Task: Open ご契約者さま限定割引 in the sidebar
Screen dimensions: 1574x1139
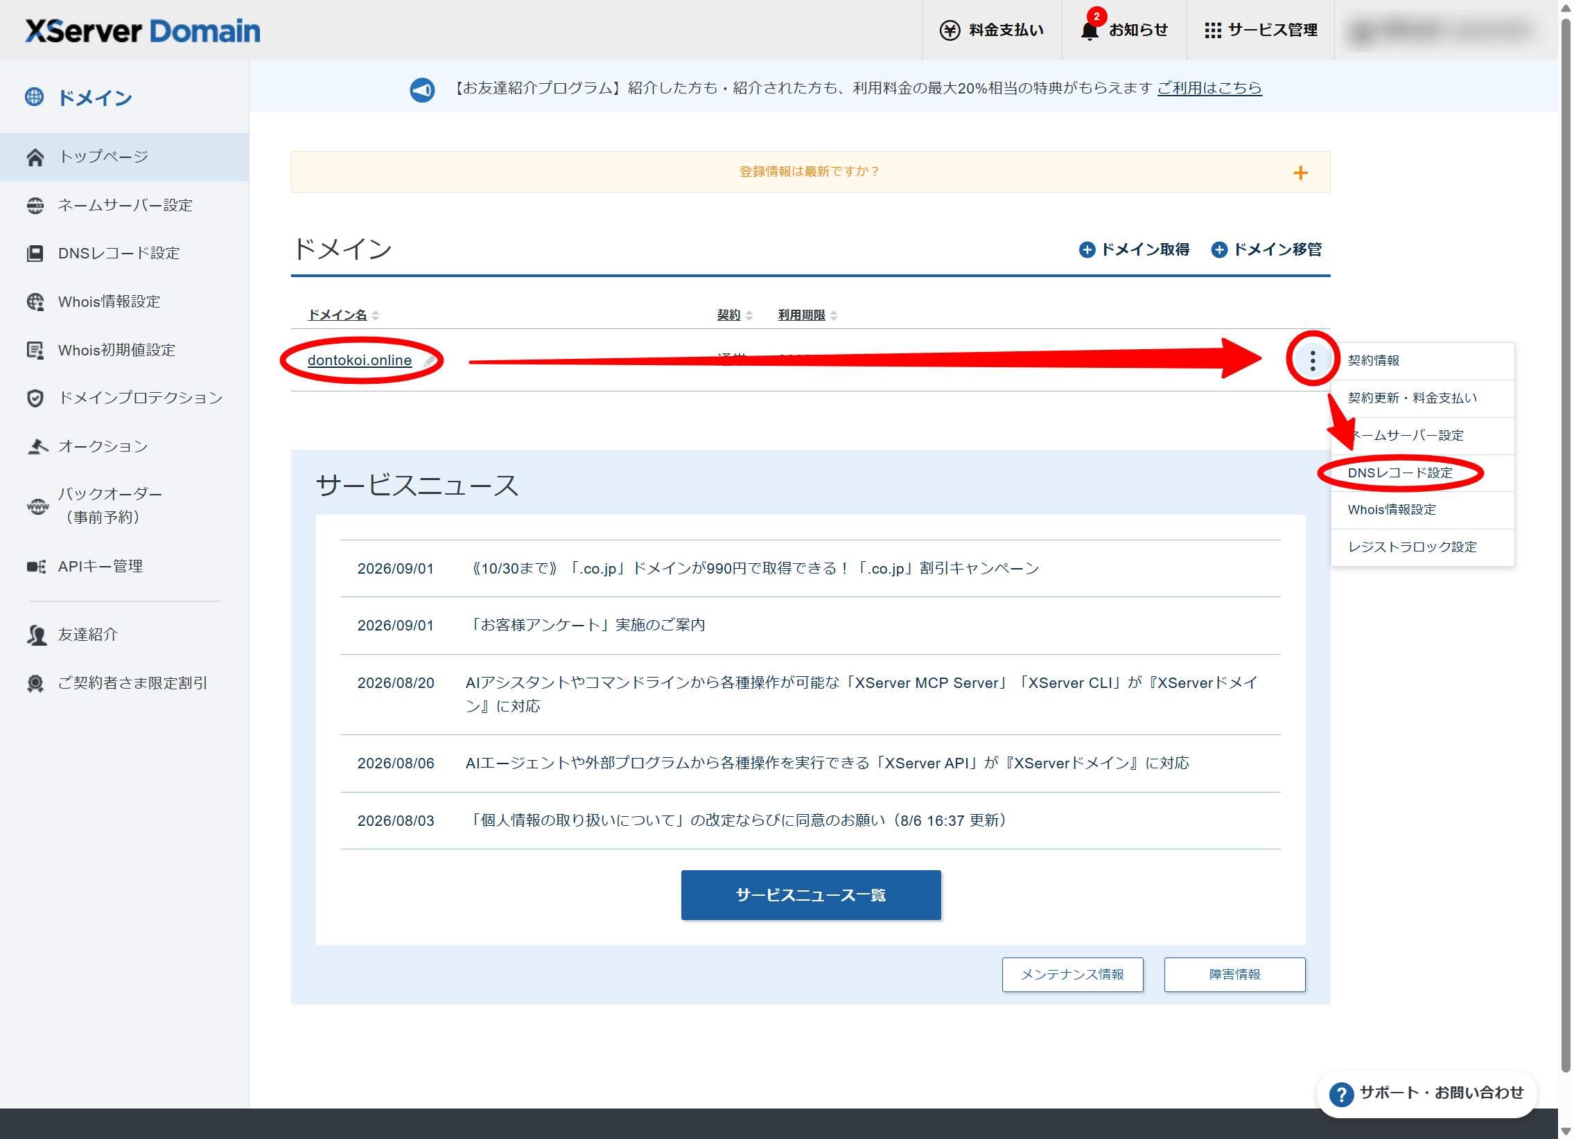Action: pos(124,683)
